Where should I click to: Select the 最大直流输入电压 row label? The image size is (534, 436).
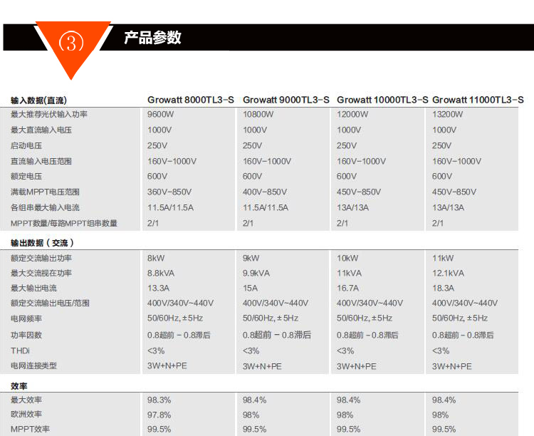click(x=41, y=130)
